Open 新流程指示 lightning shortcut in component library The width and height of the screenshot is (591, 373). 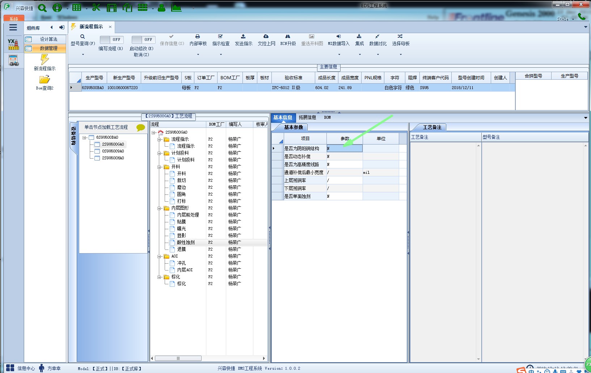(x=45, y=62)
